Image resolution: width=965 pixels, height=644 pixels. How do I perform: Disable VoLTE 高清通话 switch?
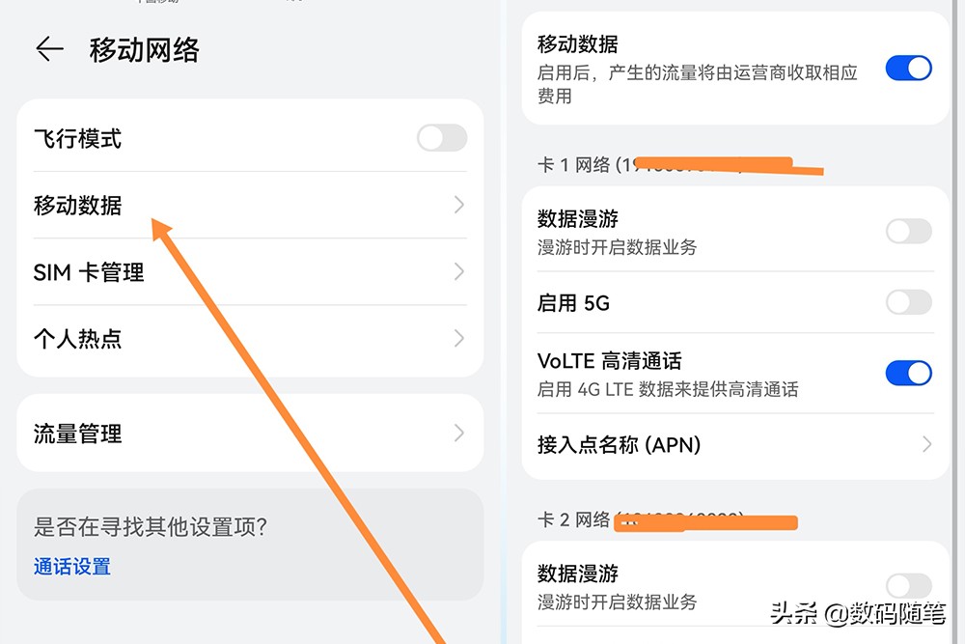[908, 373]
